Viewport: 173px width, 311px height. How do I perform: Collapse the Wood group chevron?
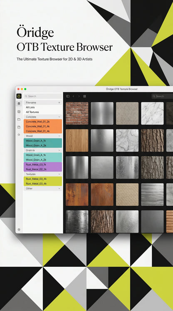[59, 136]
